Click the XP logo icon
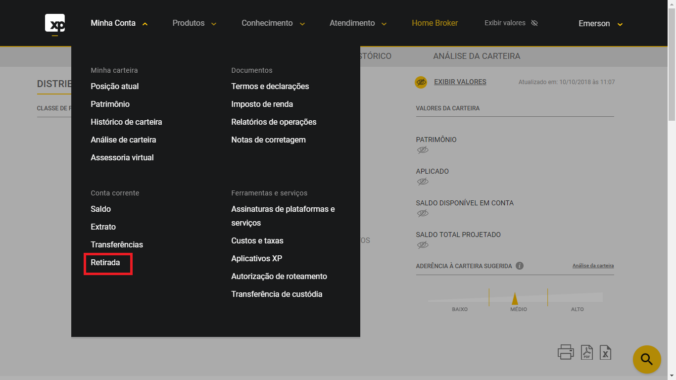 point(55,24)
